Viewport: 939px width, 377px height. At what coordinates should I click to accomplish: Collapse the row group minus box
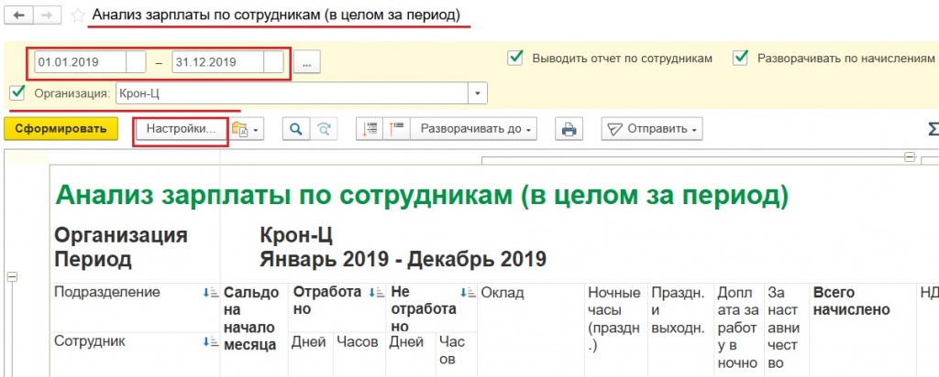pyautogui.click(x=11, y=276)
